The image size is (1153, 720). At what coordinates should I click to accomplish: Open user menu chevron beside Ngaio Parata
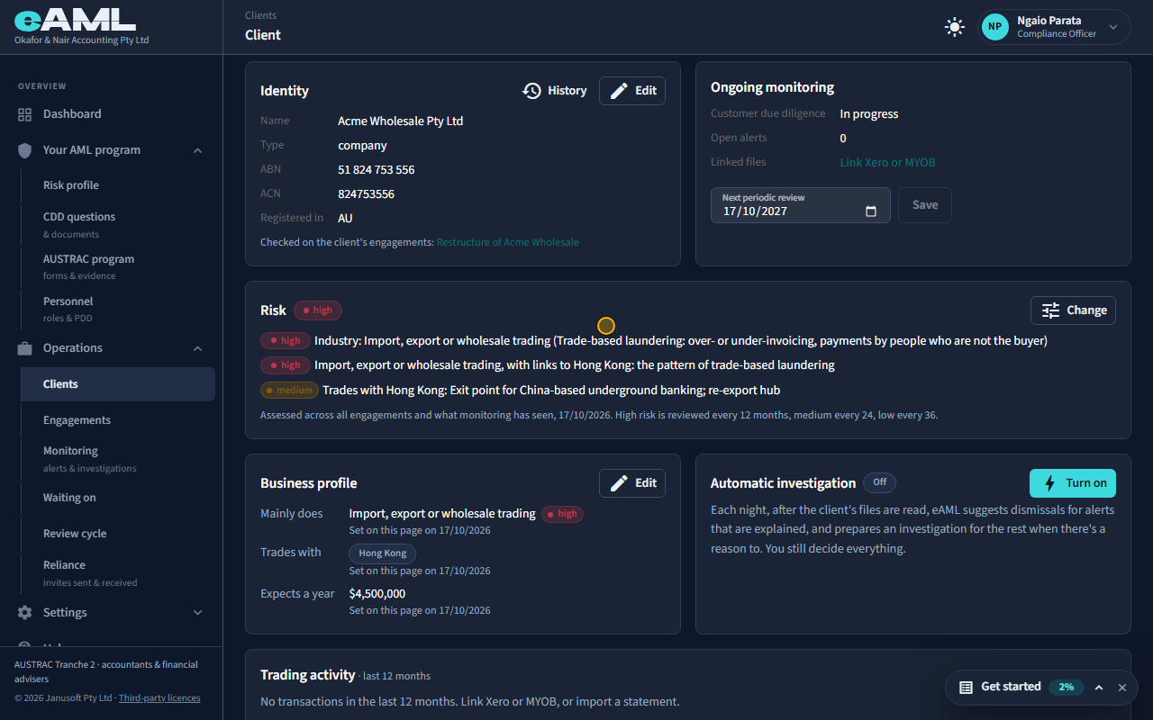(x=1113, y=27)
